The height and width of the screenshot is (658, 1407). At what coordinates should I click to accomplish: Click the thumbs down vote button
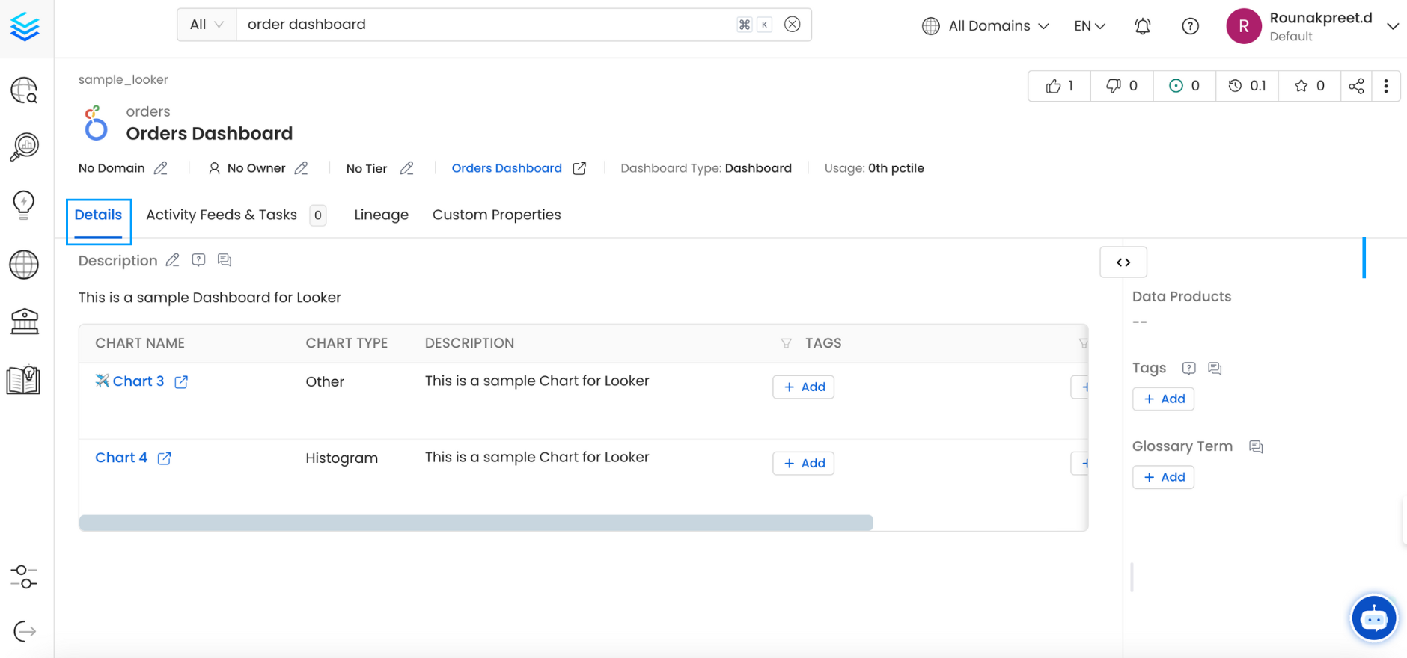click(1122, 86)
